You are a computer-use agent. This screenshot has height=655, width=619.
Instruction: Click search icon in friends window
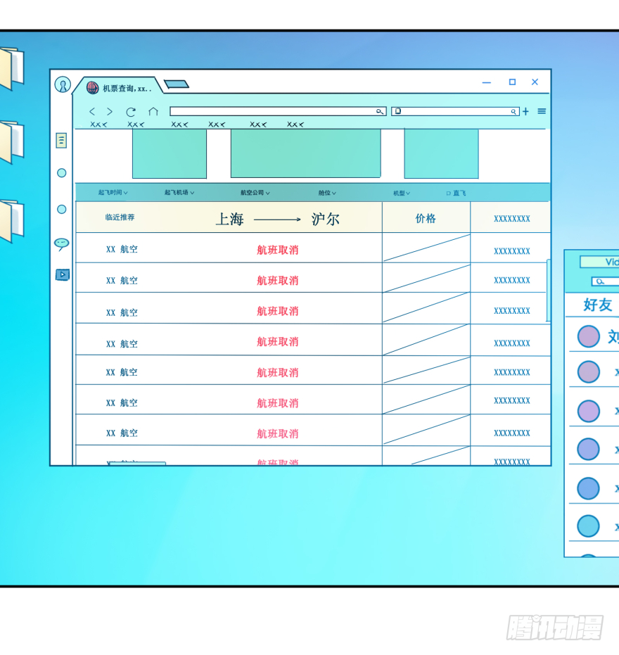coord(600,281)
